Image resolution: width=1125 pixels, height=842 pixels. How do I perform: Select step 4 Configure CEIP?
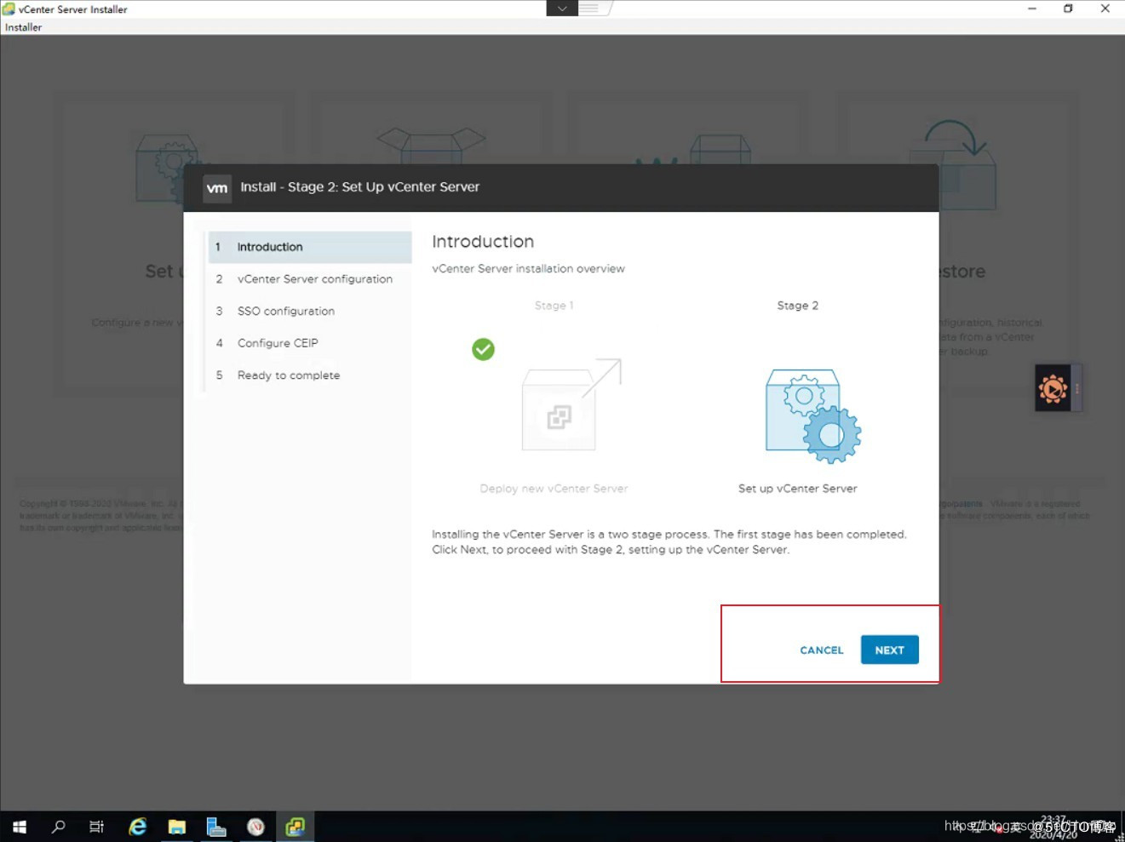pos(310,343)
